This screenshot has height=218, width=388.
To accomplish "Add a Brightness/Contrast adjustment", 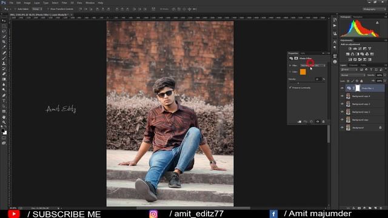I will pyautogui.click(x=350, y=48).
